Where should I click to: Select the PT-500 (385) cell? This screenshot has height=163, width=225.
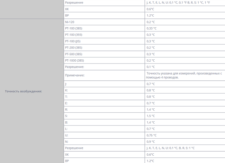tap(74, 54)
